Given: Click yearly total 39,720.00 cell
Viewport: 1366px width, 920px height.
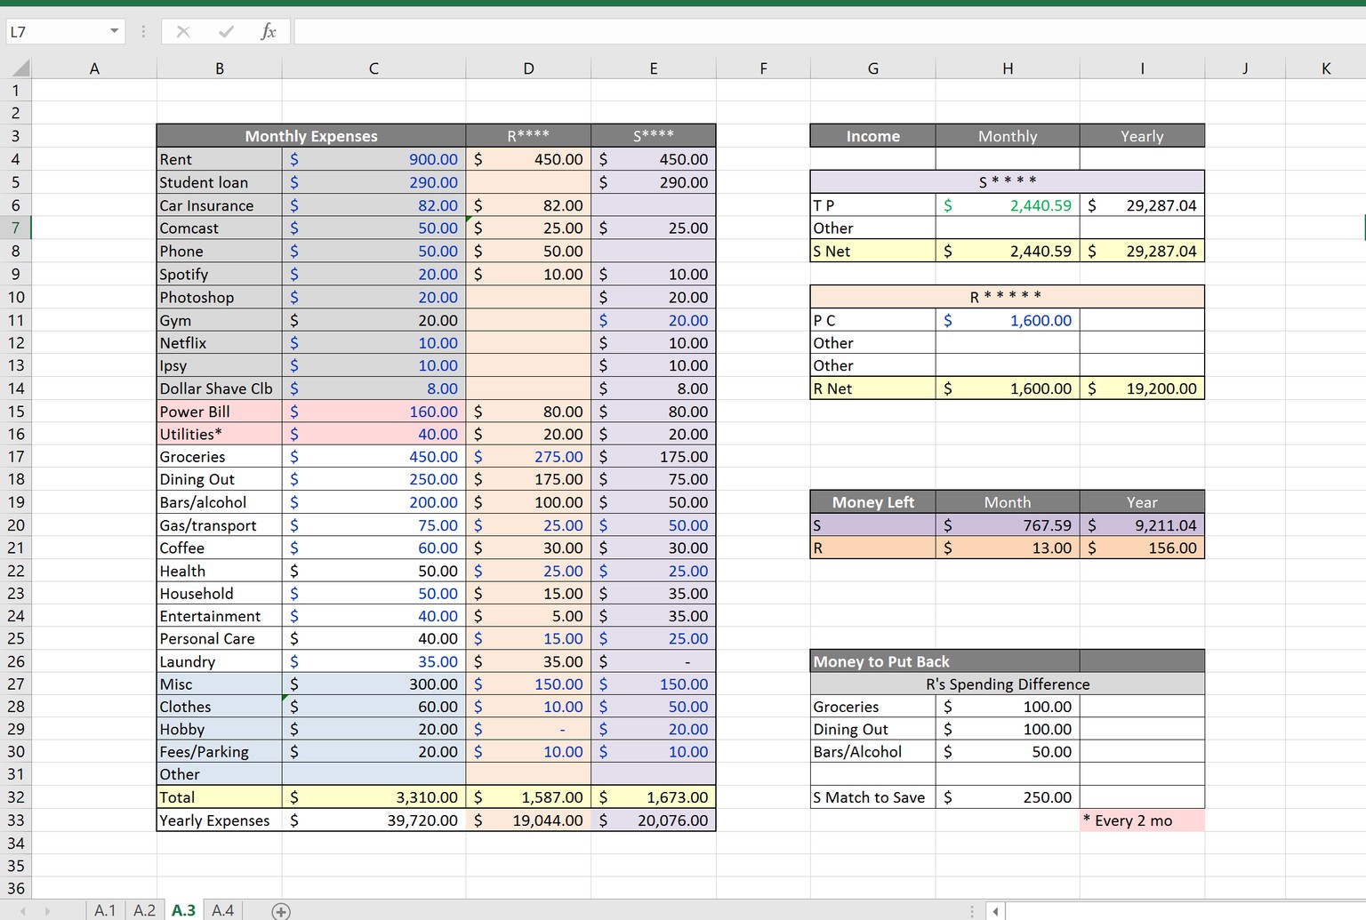Looking at the screenshot, I should click(374, 820).
